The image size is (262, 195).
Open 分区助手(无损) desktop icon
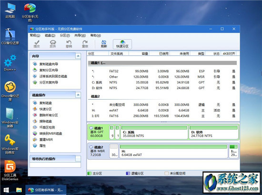coord(30,12)
